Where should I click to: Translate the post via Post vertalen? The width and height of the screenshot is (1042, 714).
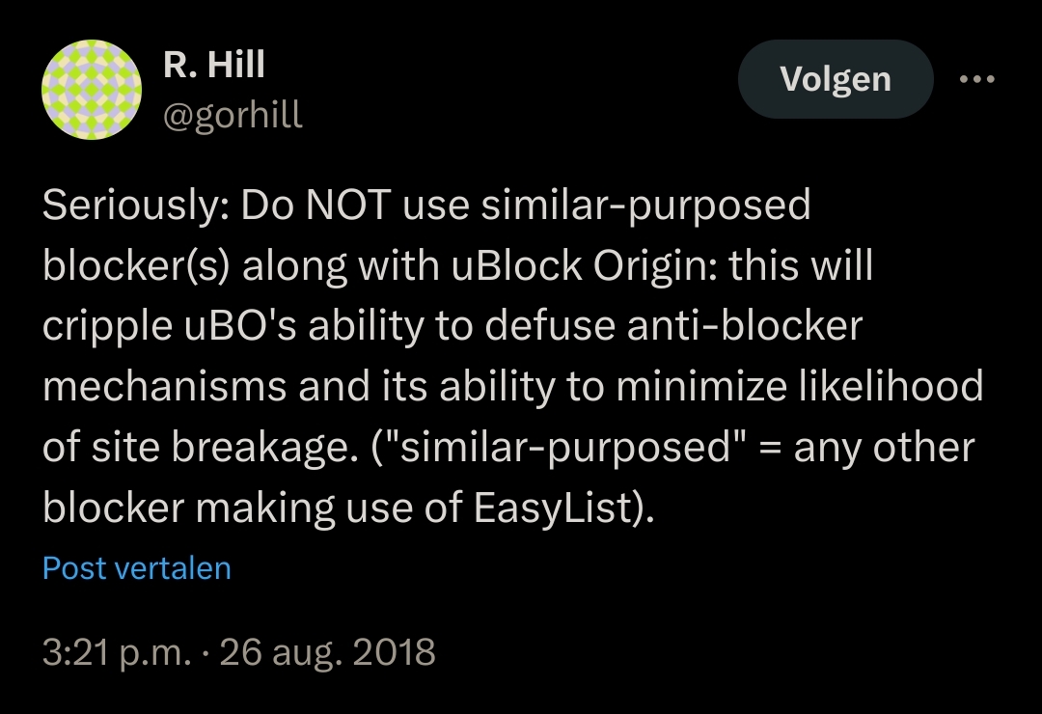tap(137, 568)
